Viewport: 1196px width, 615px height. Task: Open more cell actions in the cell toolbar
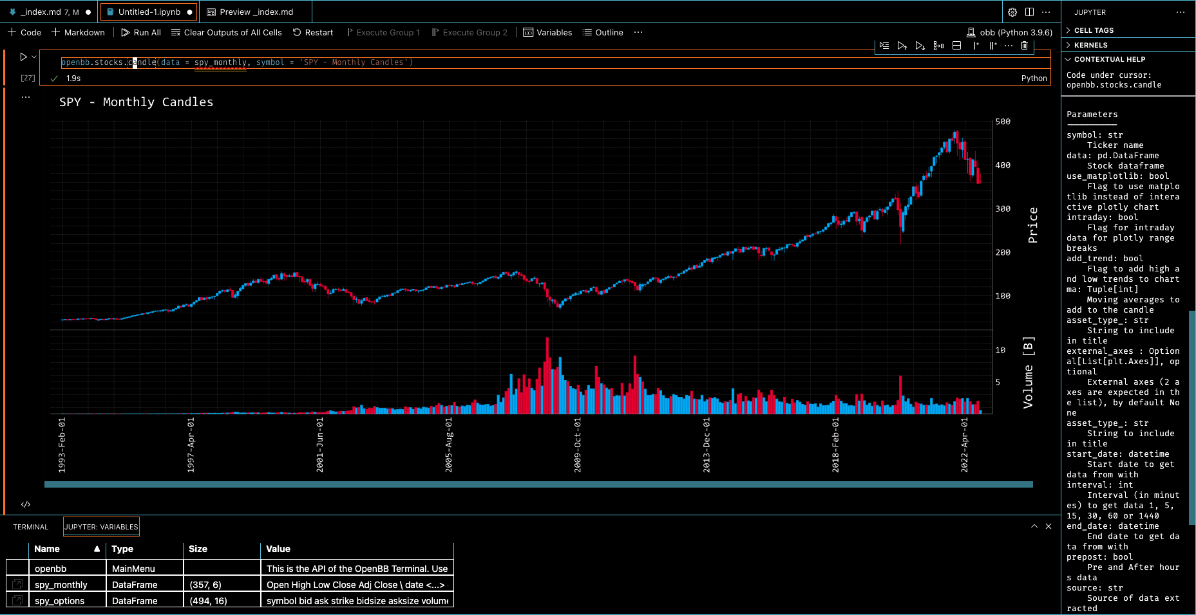click(x=1009, y=46)
